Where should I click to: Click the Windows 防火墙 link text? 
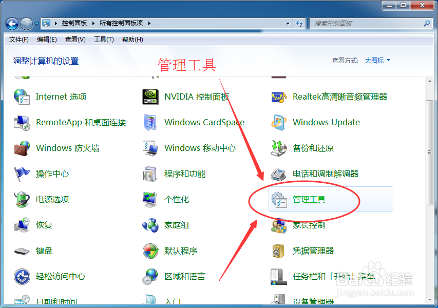68,148
